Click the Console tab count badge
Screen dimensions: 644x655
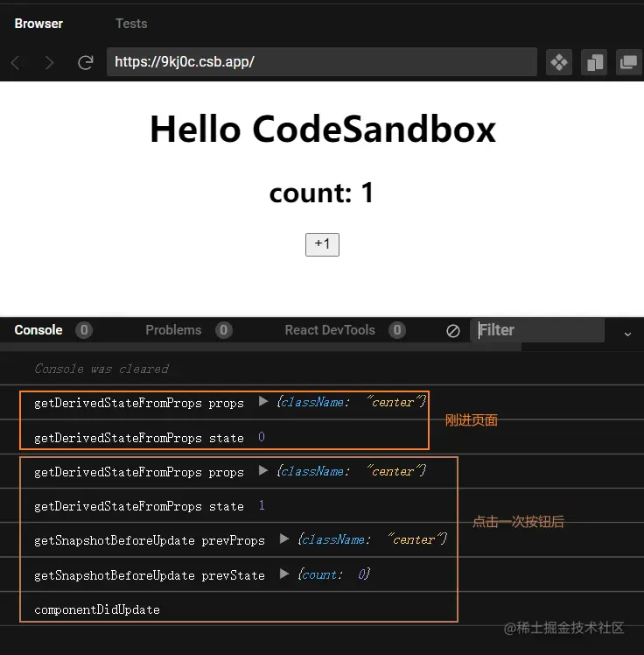click(x=84, y=330)
